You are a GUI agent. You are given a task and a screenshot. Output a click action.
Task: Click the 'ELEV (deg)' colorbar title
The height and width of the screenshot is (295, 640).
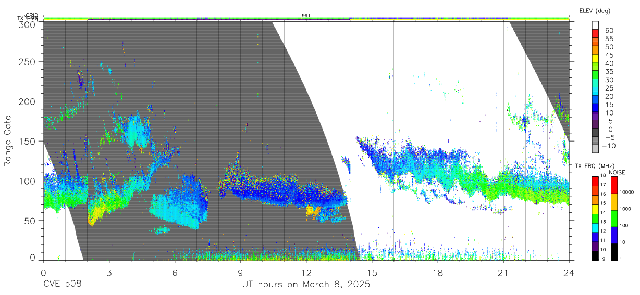tap(595, 10)
